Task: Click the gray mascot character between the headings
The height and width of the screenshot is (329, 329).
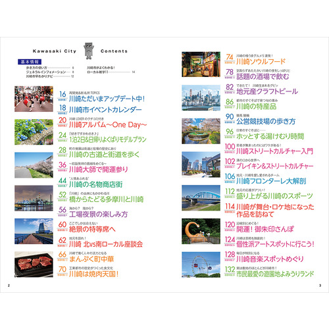Action: click(89, 51)
